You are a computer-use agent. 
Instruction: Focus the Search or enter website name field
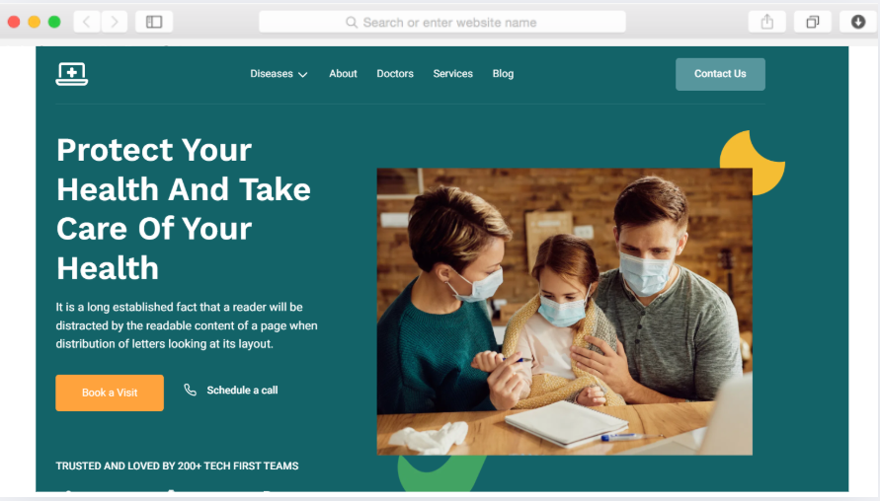[442, 23]
